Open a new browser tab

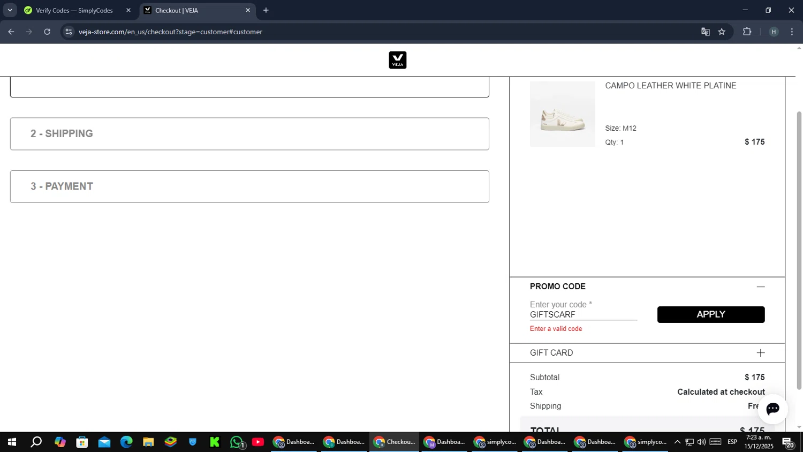[x=266, y=10]
